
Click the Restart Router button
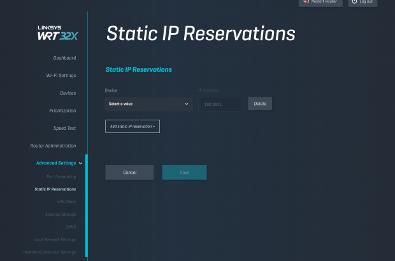coord(321,3)
